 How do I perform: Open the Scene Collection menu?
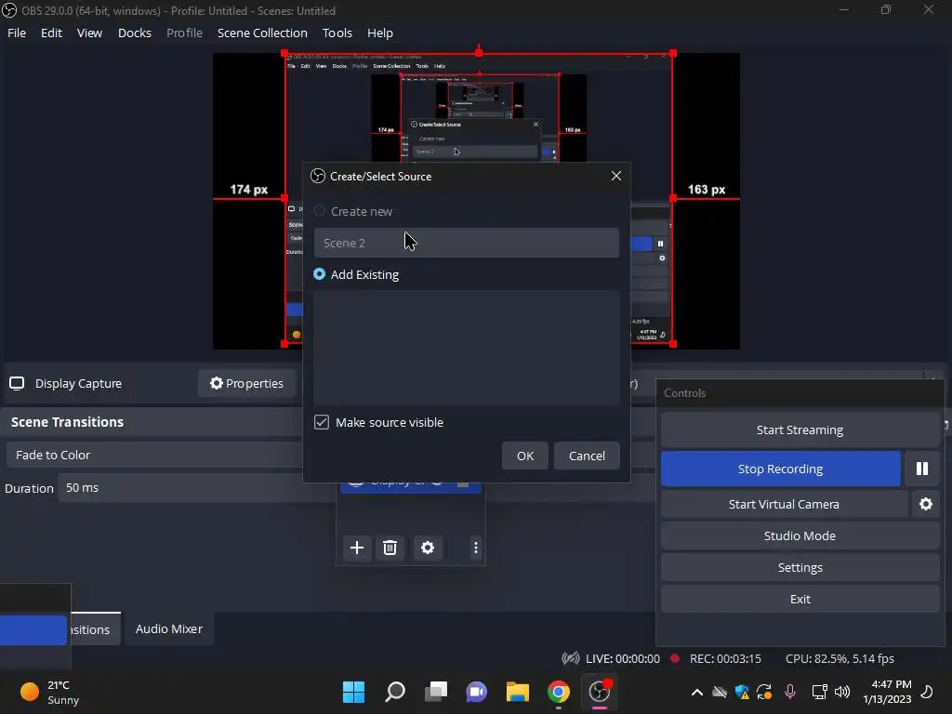(x=262, y=33)
